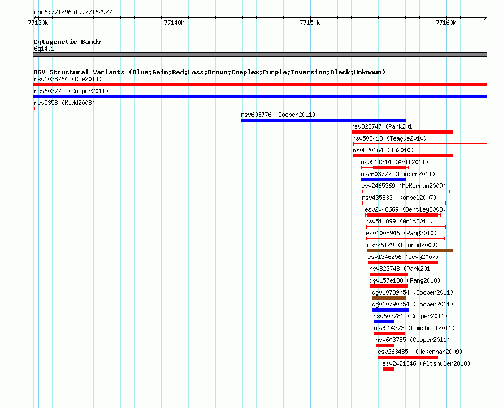This screenshot has height=408, width=503.
Task: Open dgv10790n54 (Cooper2011) variant label
Action: [413, 304]
